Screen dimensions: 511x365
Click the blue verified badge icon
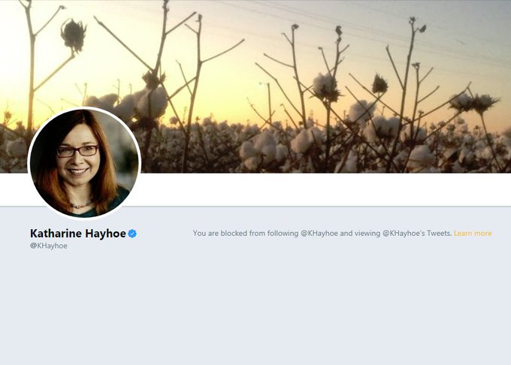click(132, 234)
